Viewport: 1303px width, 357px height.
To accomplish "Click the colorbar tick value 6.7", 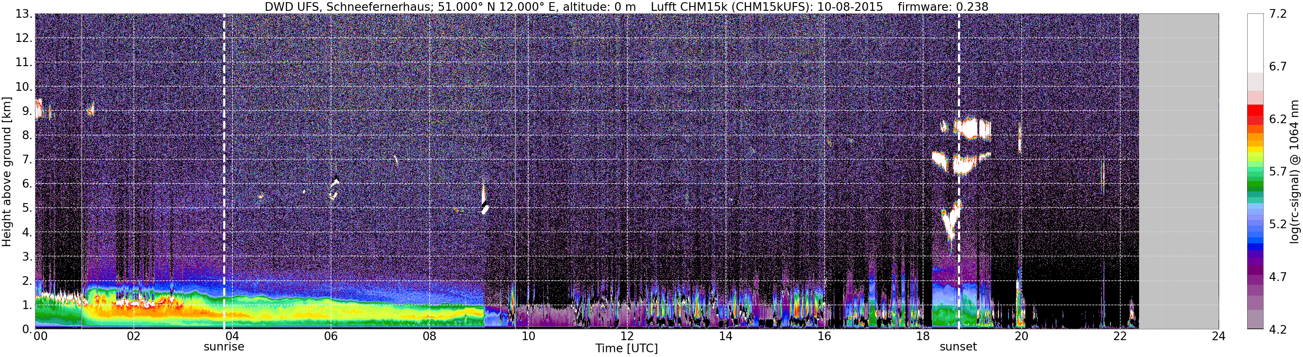I will click(x=1278, y=67).
